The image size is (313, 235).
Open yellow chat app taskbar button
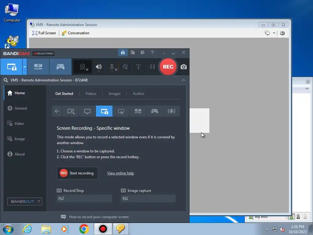(120, 229)
